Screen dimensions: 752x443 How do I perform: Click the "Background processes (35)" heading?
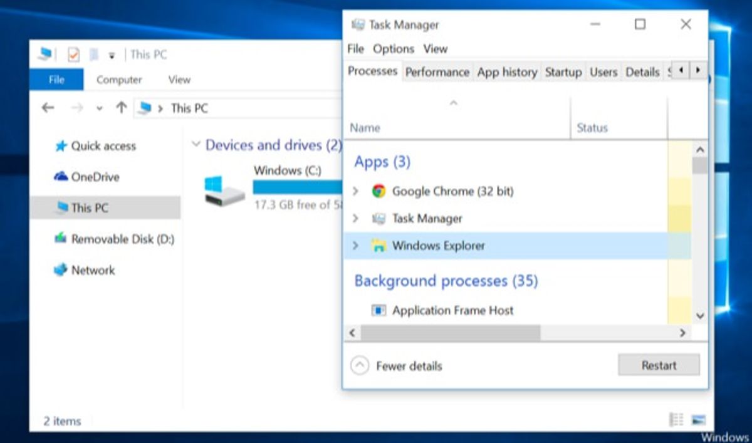pos(446,281)
